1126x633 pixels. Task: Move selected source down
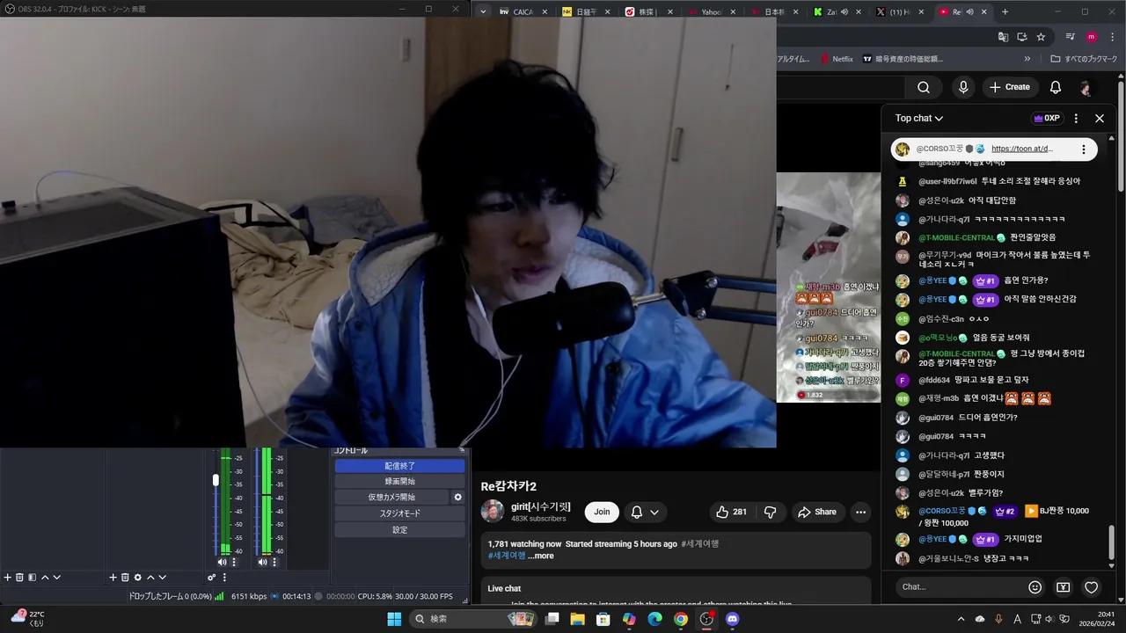(162, 578)
